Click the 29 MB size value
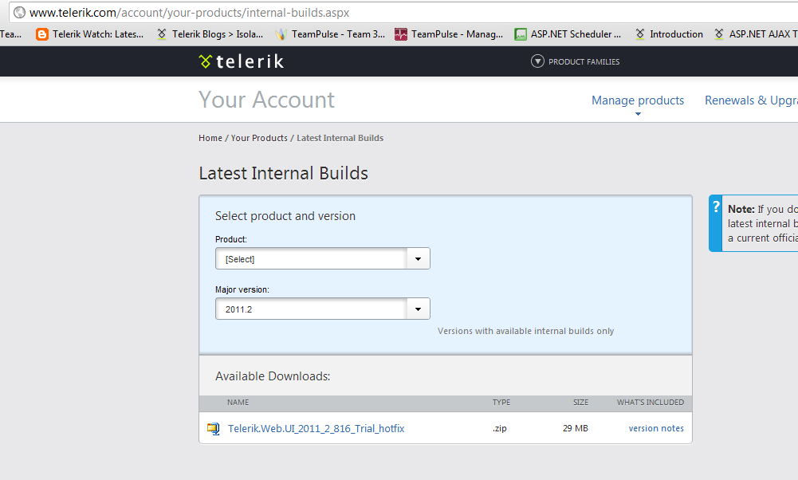This screenshot has height=480, width=798. (x=576, y=429)
